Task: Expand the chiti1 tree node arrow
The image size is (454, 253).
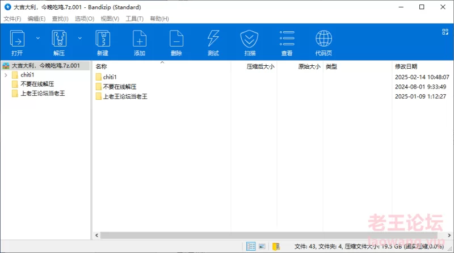Action: point(6,75)
